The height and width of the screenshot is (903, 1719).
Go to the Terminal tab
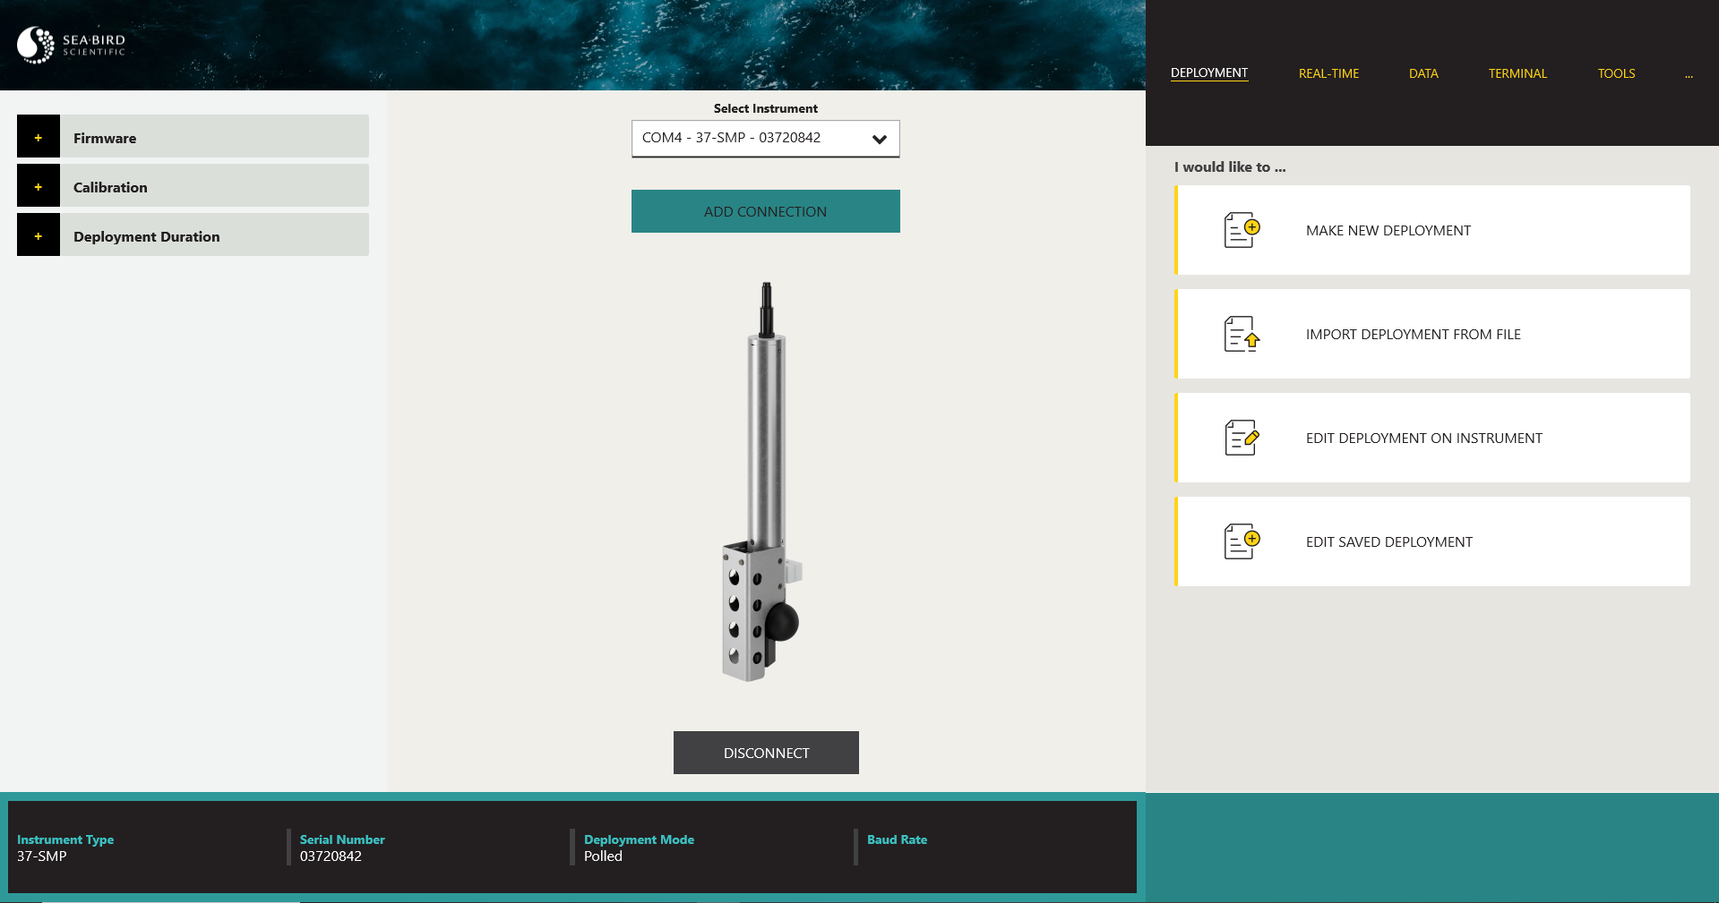[1517, 73]
